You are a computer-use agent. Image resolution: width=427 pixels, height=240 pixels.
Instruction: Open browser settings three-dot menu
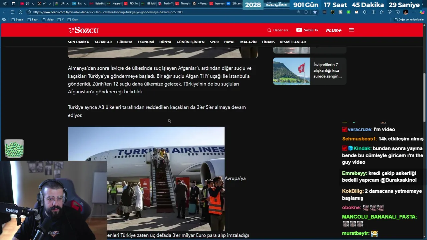414,12
